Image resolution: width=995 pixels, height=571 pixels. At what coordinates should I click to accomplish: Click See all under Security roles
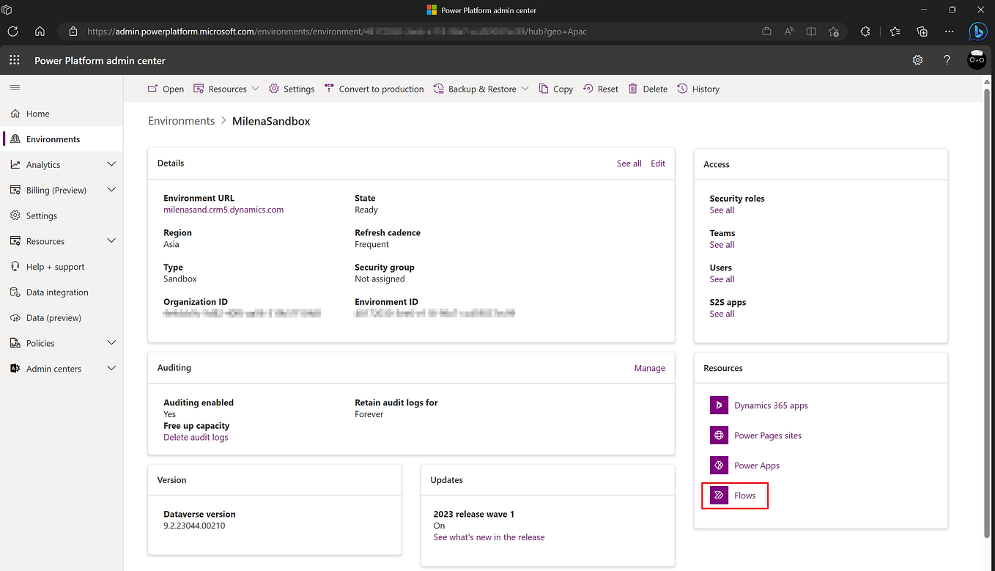[722, 210]
